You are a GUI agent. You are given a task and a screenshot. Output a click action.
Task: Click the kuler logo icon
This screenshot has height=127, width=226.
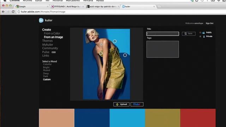(x=41, y=20)
